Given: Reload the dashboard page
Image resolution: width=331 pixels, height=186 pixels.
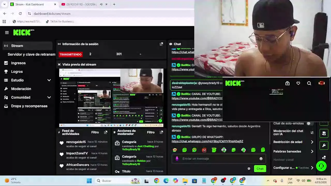Looking at the screenshot, I should [20, 14].
